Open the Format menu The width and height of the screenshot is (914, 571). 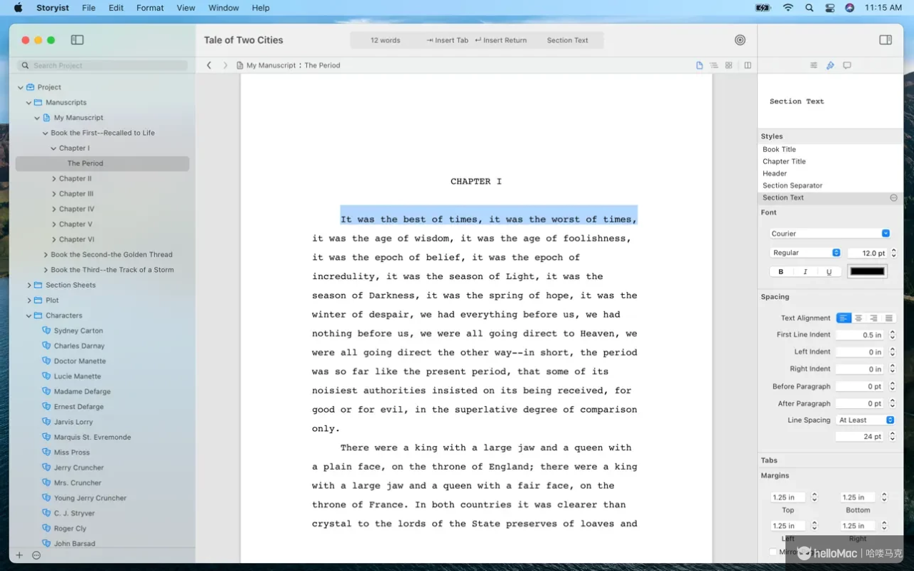150,8
